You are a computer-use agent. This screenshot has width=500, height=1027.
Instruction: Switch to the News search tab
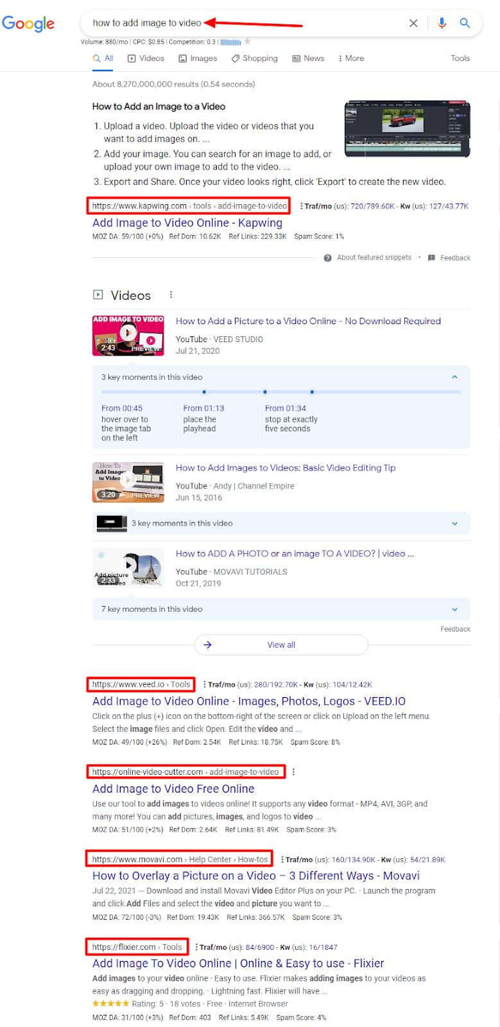tap(308, 58)
